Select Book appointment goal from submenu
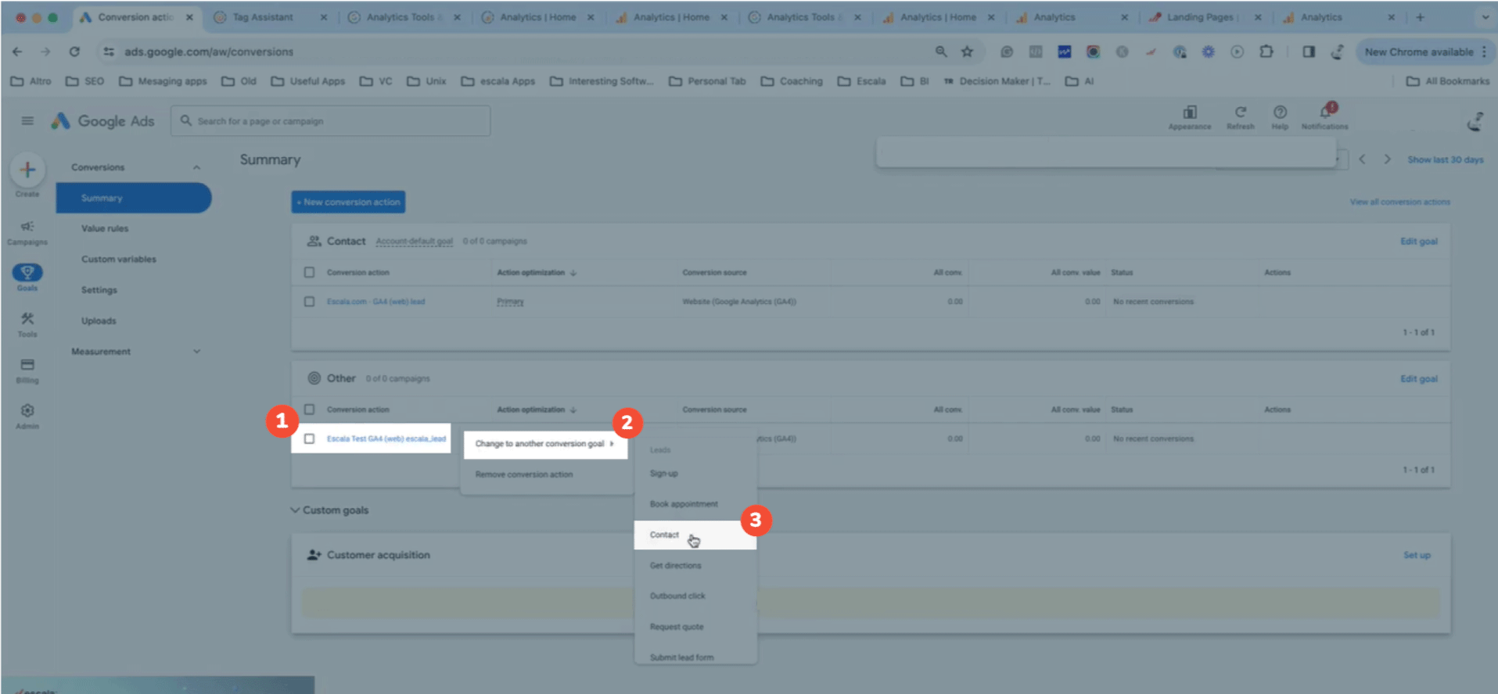 point(684,504)
